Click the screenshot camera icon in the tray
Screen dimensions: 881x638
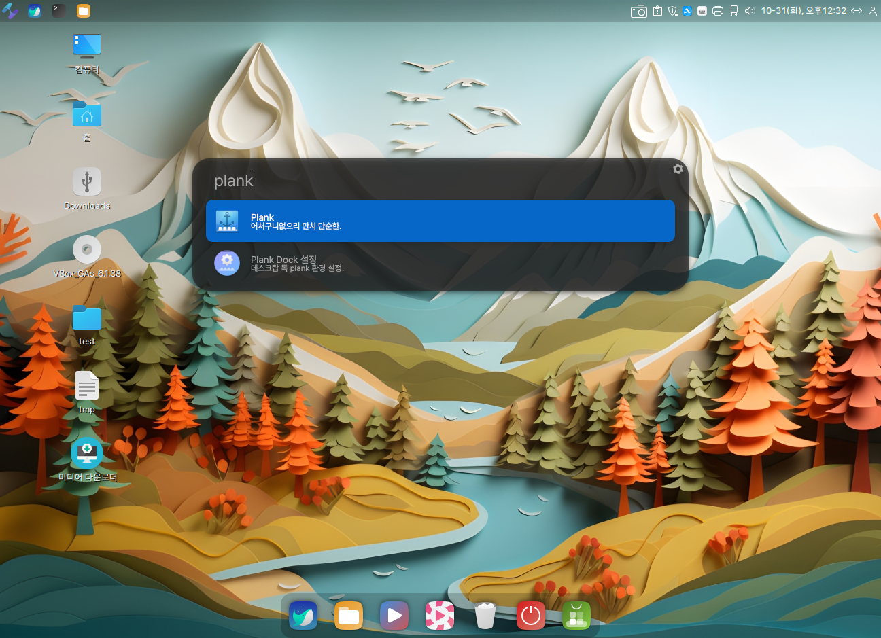point(638,11)
